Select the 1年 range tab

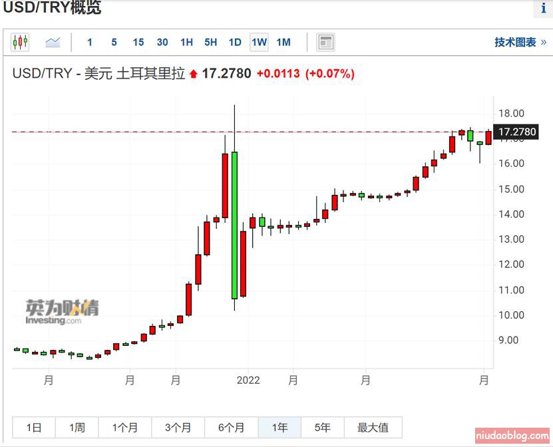coord(279,428)
